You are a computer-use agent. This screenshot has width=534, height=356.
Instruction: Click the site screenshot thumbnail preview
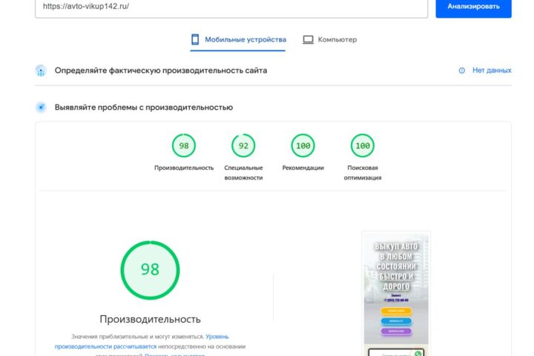click(396, 294)
